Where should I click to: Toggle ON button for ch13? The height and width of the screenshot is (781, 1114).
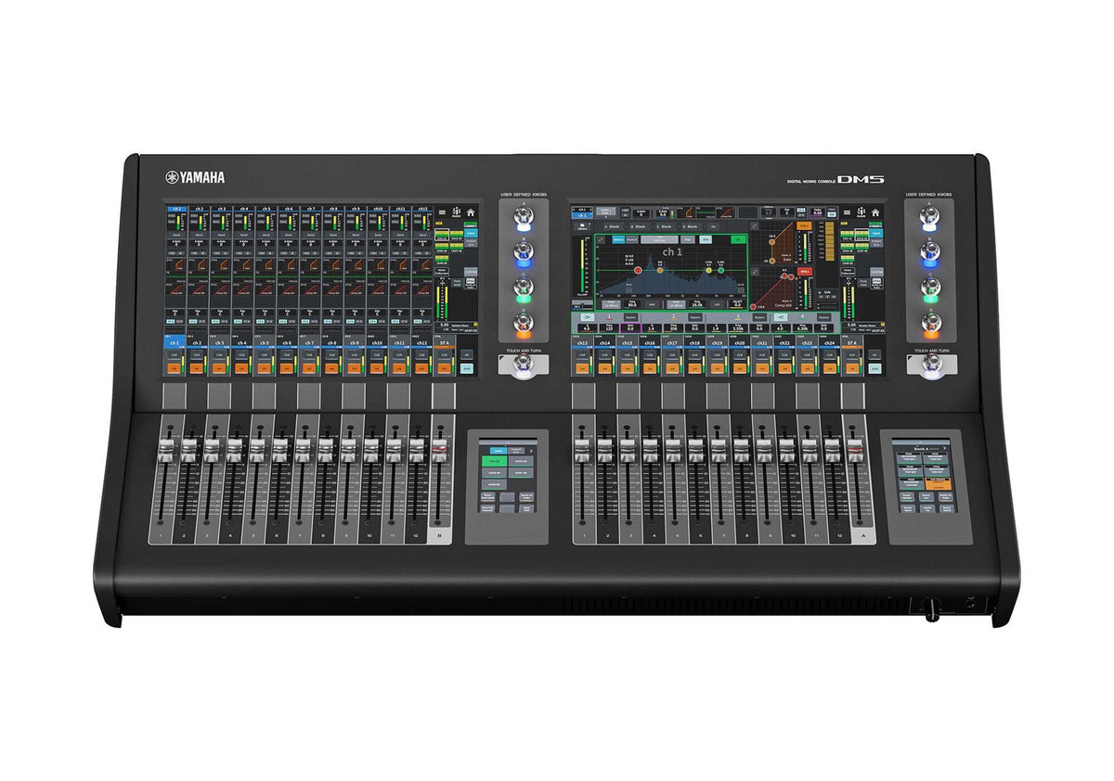[582, 368]
